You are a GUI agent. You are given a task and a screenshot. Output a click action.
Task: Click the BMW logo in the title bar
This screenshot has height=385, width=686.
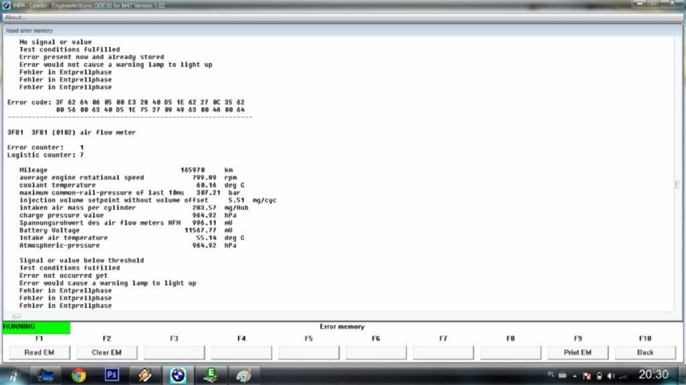[6, 5]
